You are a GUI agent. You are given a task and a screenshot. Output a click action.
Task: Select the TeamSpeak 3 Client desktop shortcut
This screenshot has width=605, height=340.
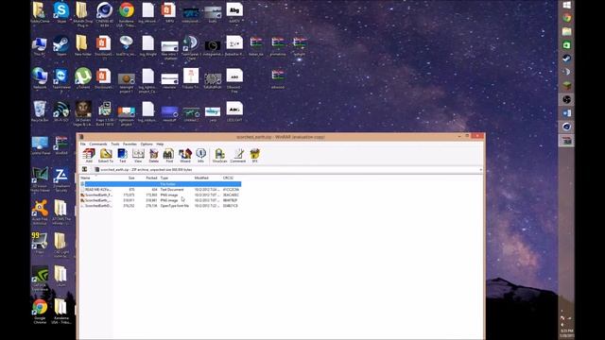coord(191,47)
